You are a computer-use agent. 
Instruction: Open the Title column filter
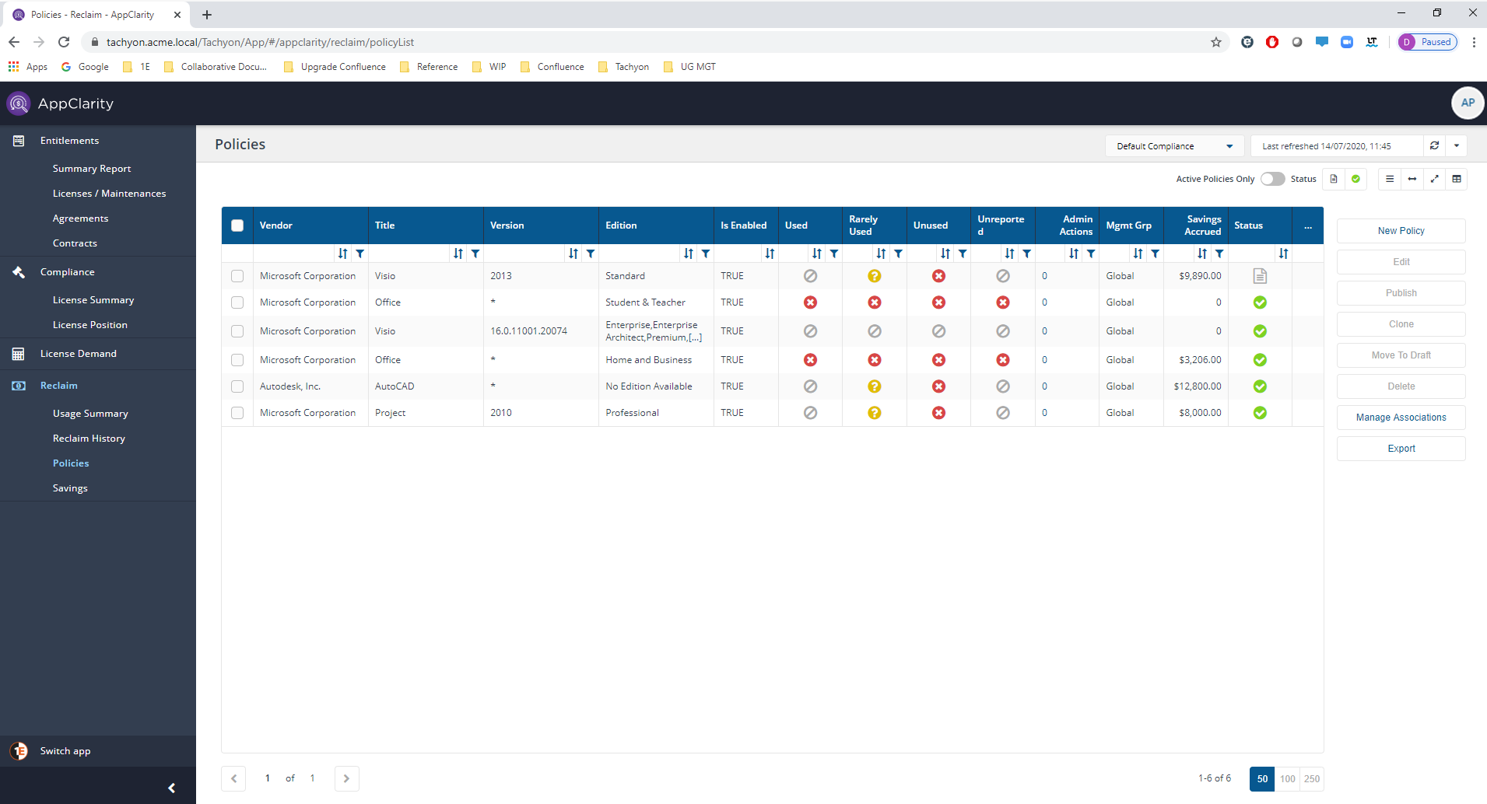[x=475, y=253]
